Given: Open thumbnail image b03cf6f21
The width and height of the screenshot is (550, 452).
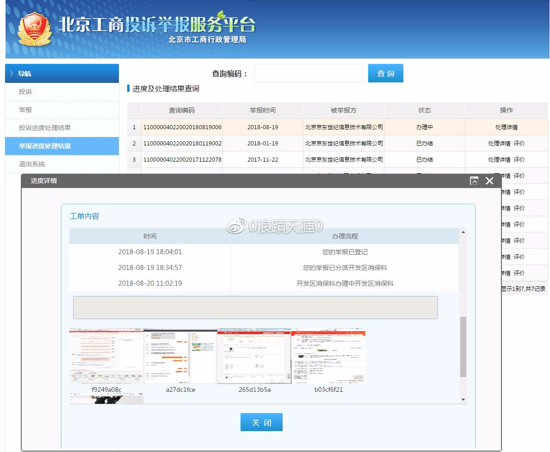Looking at the screenshot, I should coord(328,356).
